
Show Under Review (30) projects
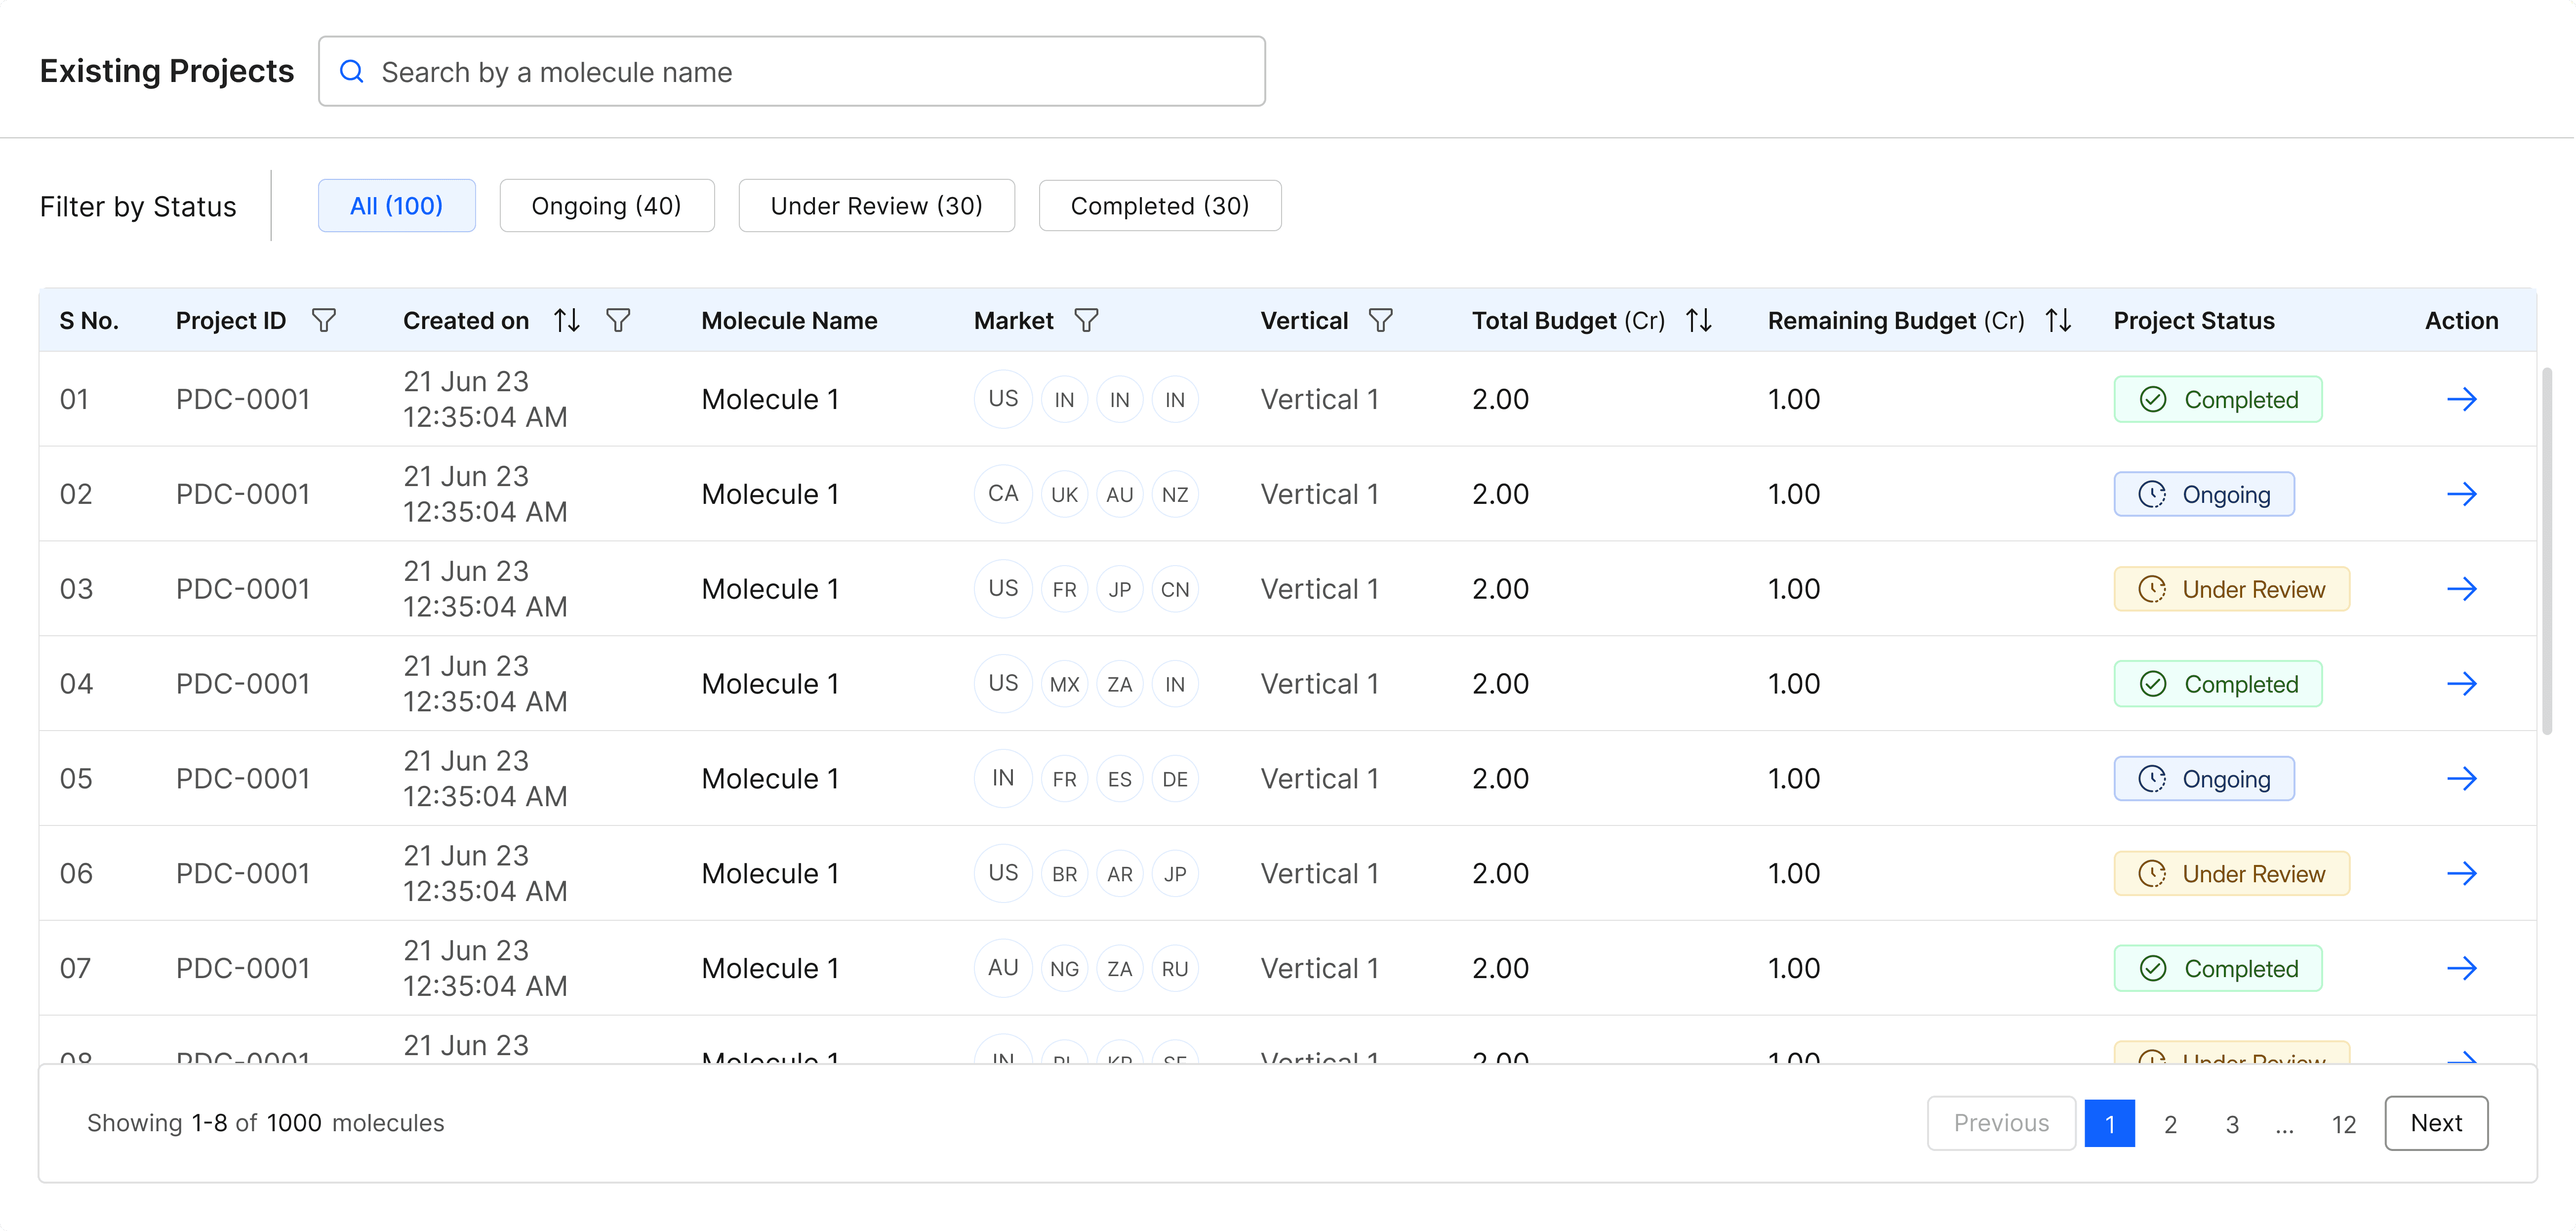876,206
